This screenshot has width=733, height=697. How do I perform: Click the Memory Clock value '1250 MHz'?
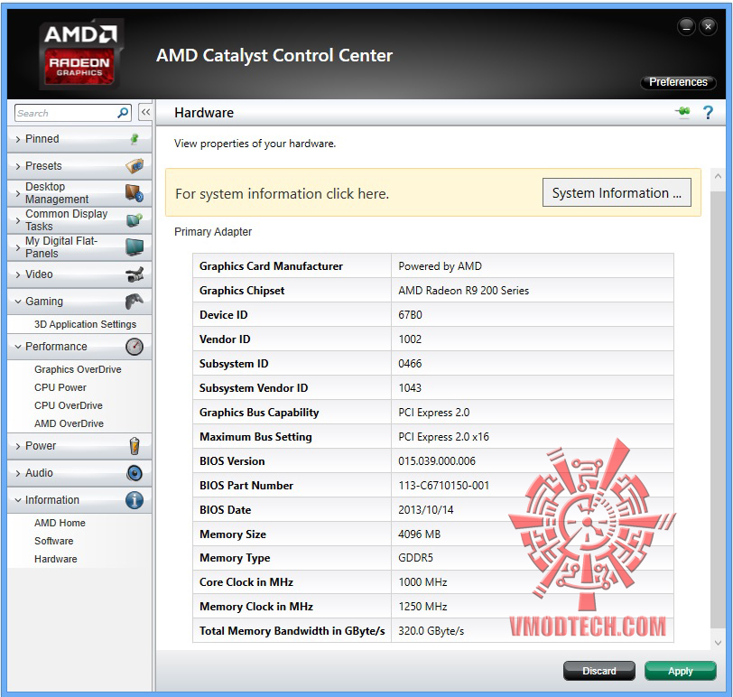(x=422, y=607)
